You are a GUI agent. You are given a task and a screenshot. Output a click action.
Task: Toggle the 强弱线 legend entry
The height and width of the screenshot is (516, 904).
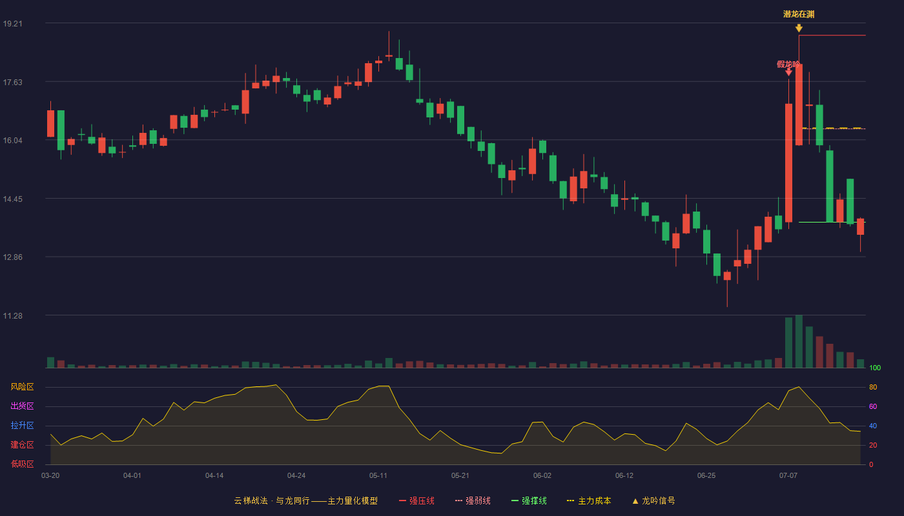(473, 501)
